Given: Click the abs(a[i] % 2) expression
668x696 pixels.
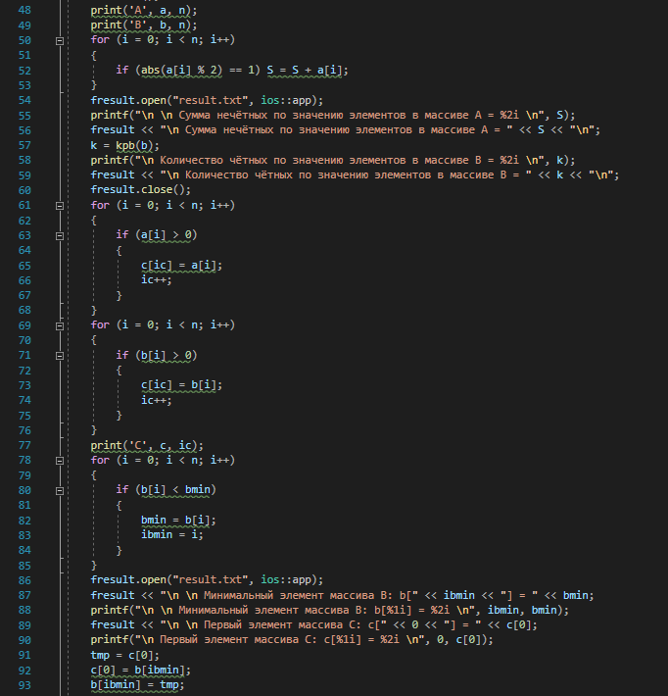Looking at the screenshot, I should tap(181, 71).
